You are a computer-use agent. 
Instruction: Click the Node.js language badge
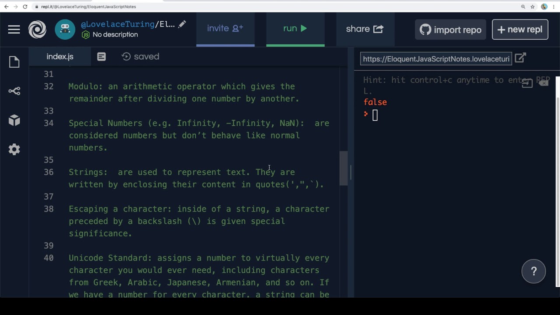(x=86, y=35)
